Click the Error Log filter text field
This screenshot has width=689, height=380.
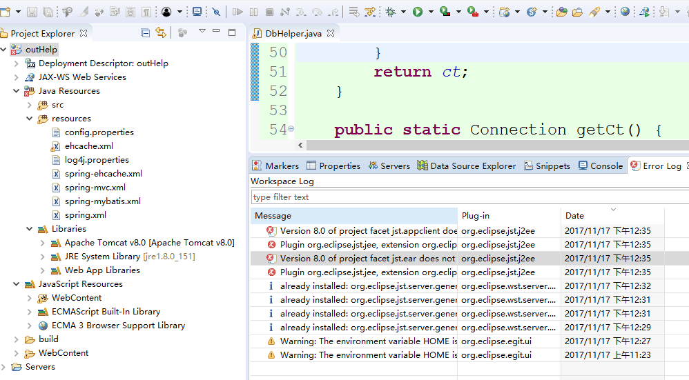(469, 197)
